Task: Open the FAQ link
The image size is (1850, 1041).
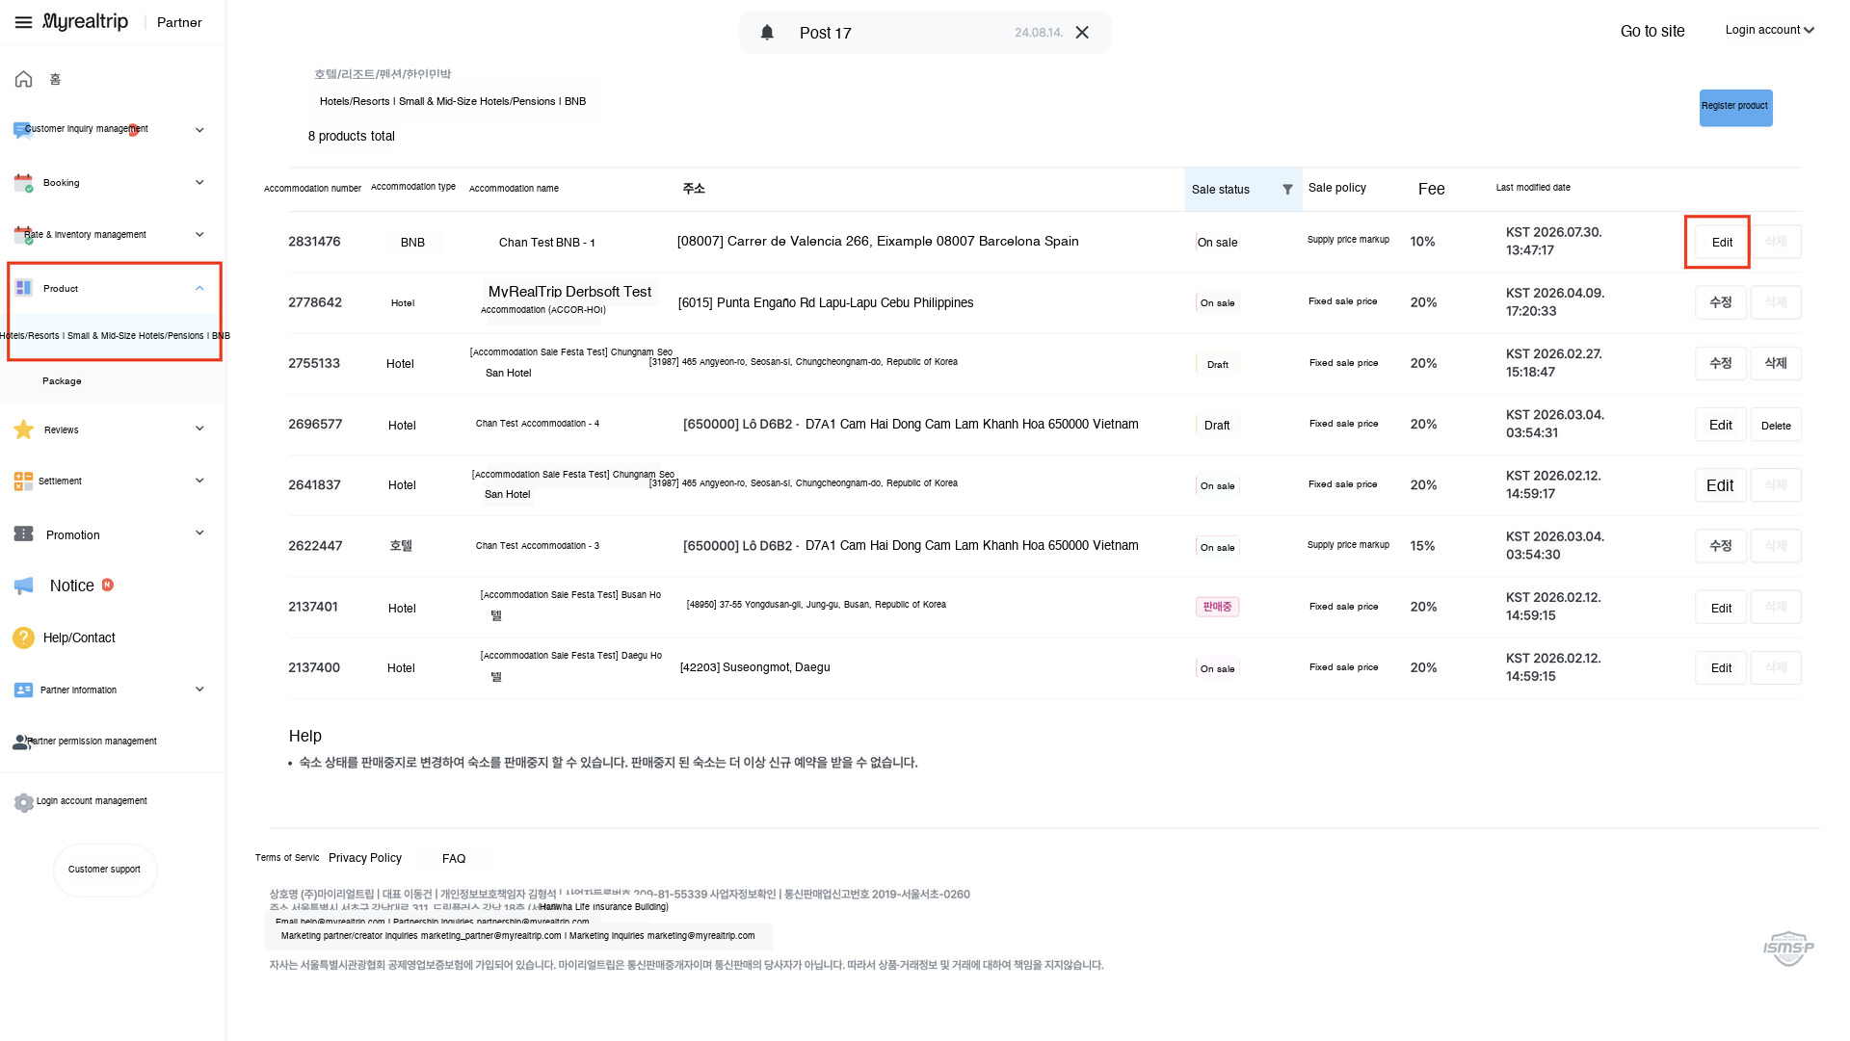Action: [x=454, y=859]
